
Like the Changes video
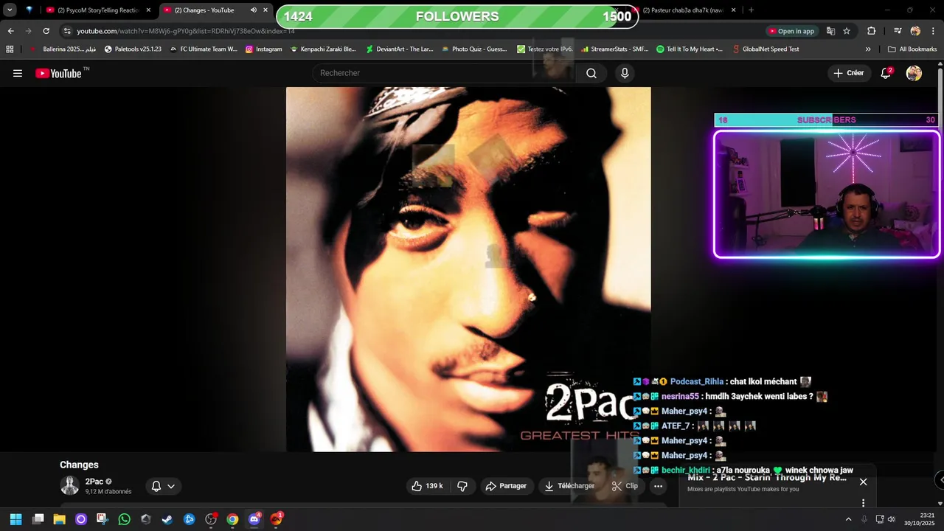coord(427,486)
